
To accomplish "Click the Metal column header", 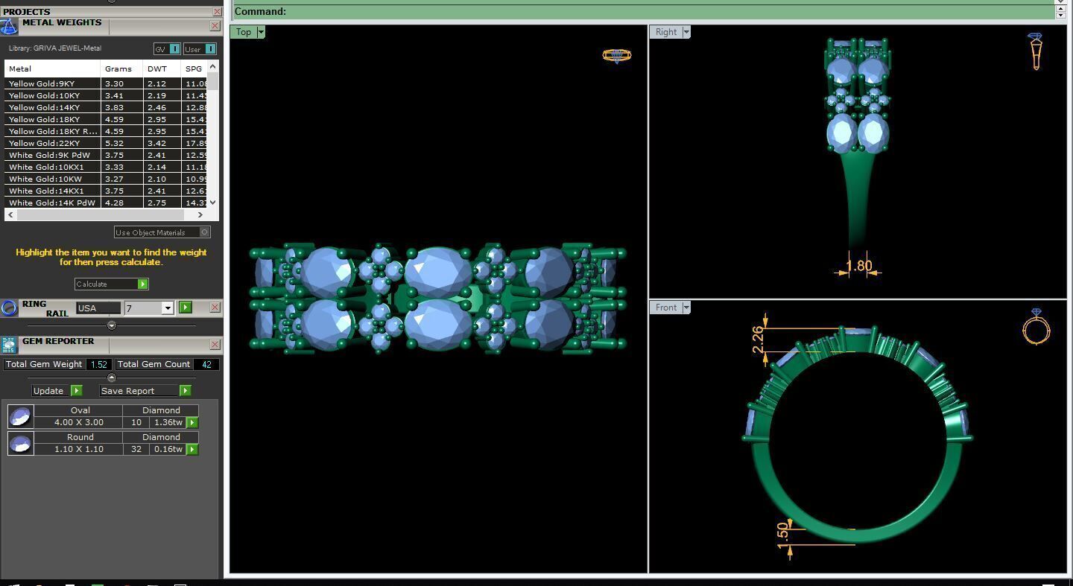I will click(x=52, y=69).
